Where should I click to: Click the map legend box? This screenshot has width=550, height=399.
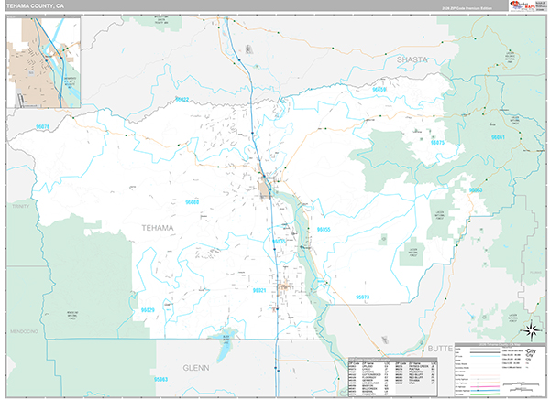click(500, 369)
